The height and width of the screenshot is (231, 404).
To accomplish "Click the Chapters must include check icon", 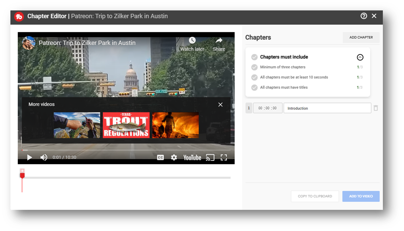I will point(254,57).
